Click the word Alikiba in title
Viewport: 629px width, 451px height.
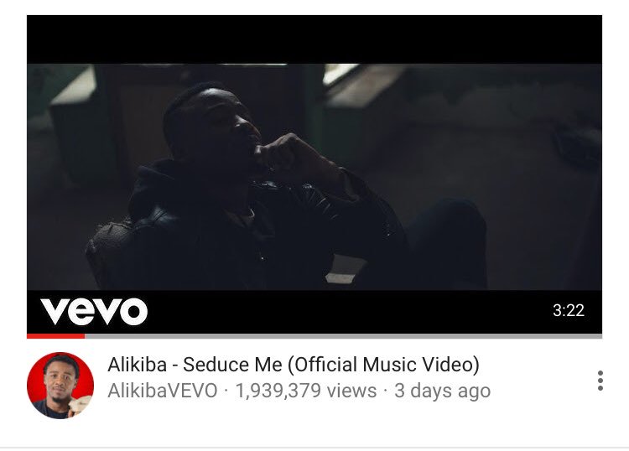tap(138, 365)
